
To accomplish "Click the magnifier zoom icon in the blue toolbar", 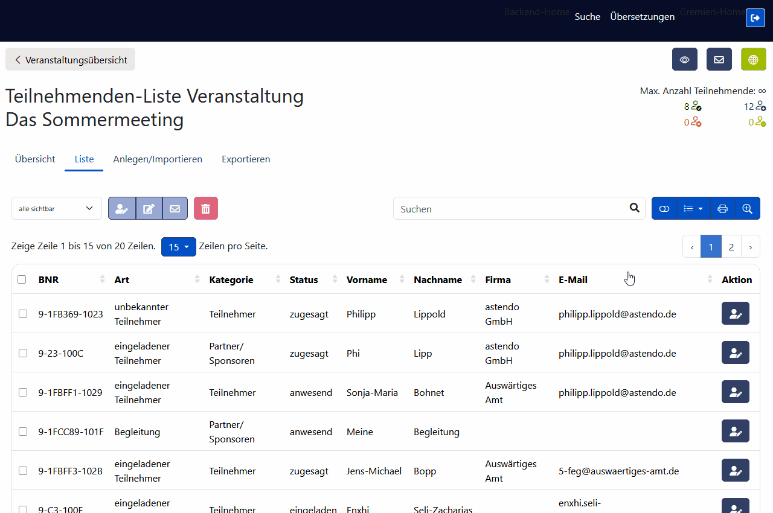I will [748, 208].
